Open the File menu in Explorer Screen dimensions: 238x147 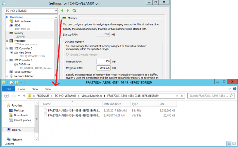(8, 89)
